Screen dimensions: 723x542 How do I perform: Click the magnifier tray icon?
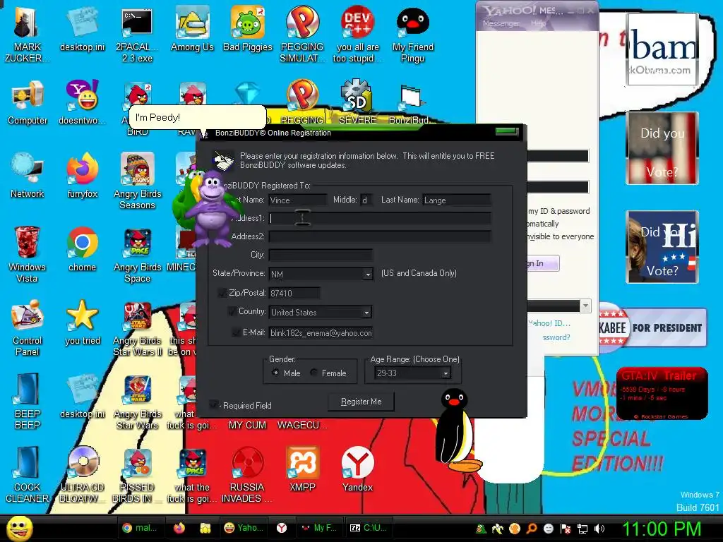[532, 529]
